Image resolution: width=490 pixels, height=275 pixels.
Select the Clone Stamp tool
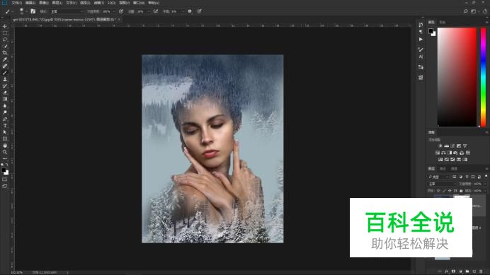[5, 79]
